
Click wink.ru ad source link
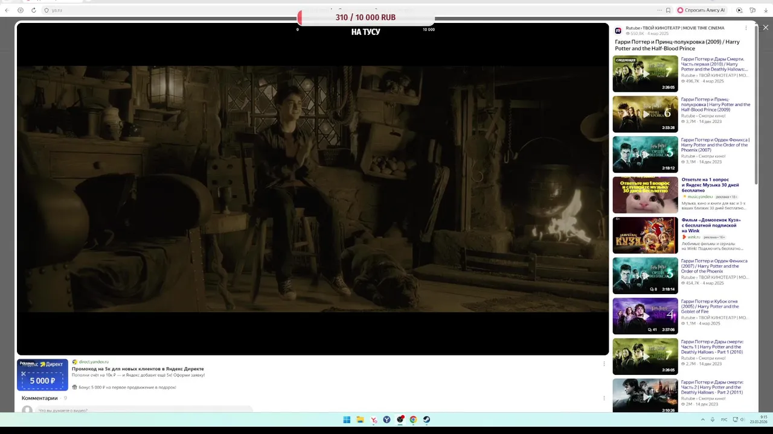point(693,237)
